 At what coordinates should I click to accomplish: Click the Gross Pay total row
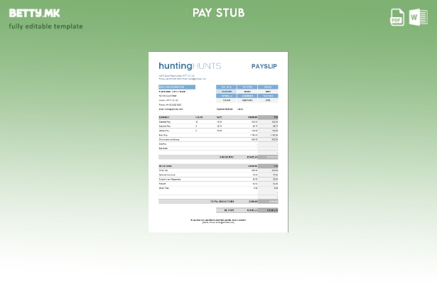[x=218, y=157]
